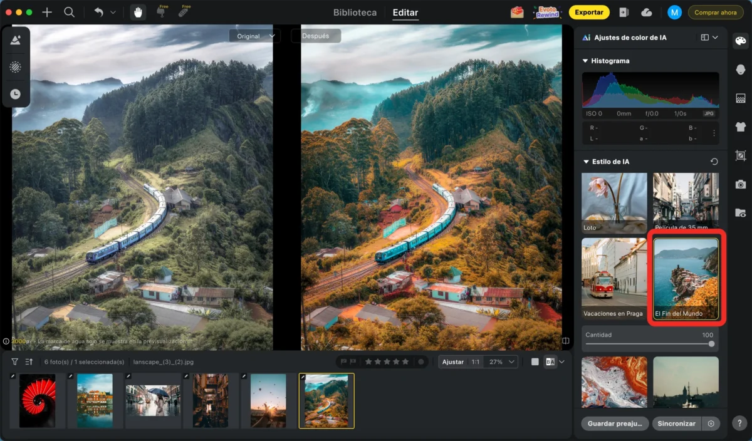Switch to the Editar tab
Viewport: 752px width, 441px height.
point(405,13)
